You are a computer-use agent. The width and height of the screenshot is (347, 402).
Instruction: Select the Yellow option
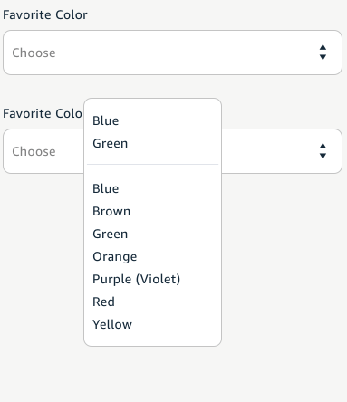pos(112,324)
